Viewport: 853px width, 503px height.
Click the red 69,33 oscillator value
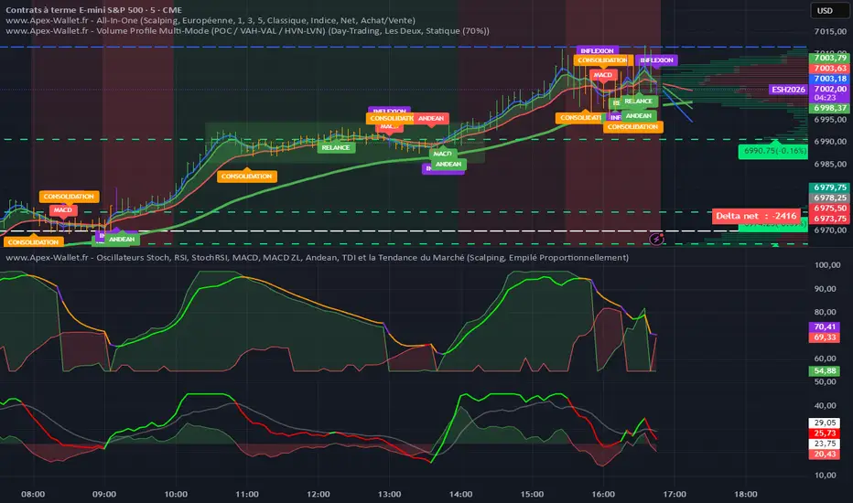(826, 337)
